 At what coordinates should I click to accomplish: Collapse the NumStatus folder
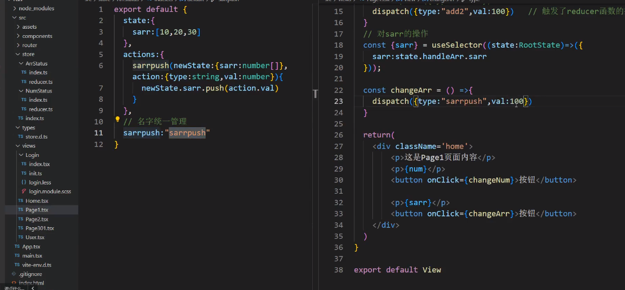coord(21,91)
